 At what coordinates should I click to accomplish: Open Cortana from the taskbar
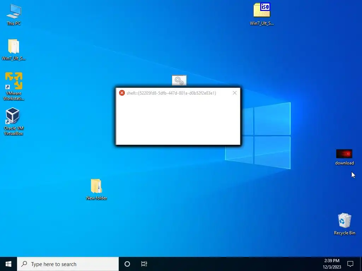[x=127, y=264]
